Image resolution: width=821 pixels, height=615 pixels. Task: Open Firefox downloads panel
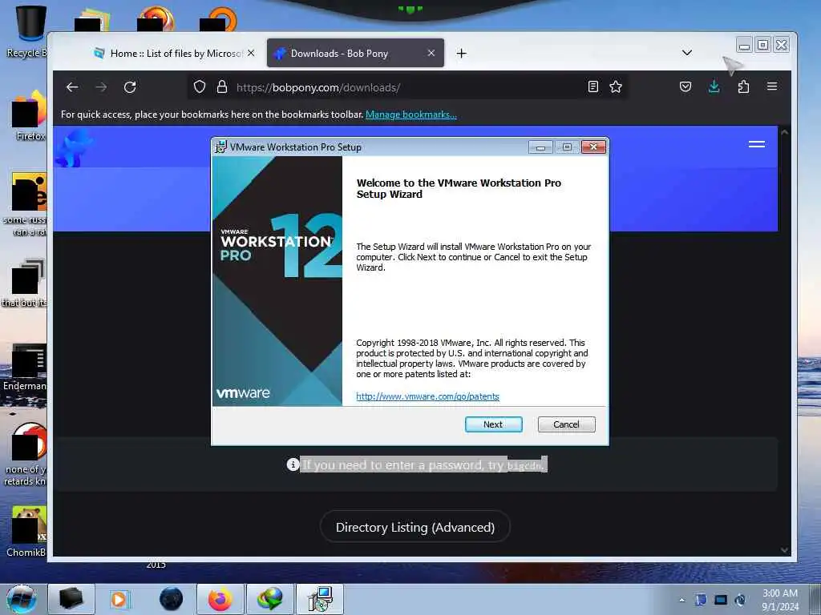pyautogui.click(x=714, y=86)
